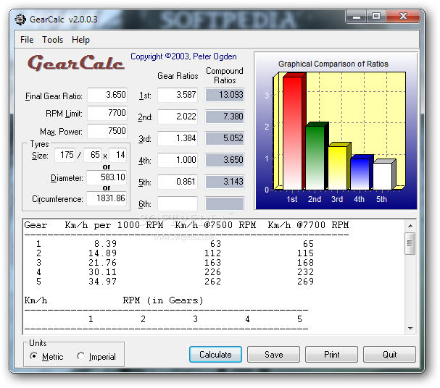Click the red 1st gear bar in chart
Viewport: 440px width, 388px height.
click(293, 133)
